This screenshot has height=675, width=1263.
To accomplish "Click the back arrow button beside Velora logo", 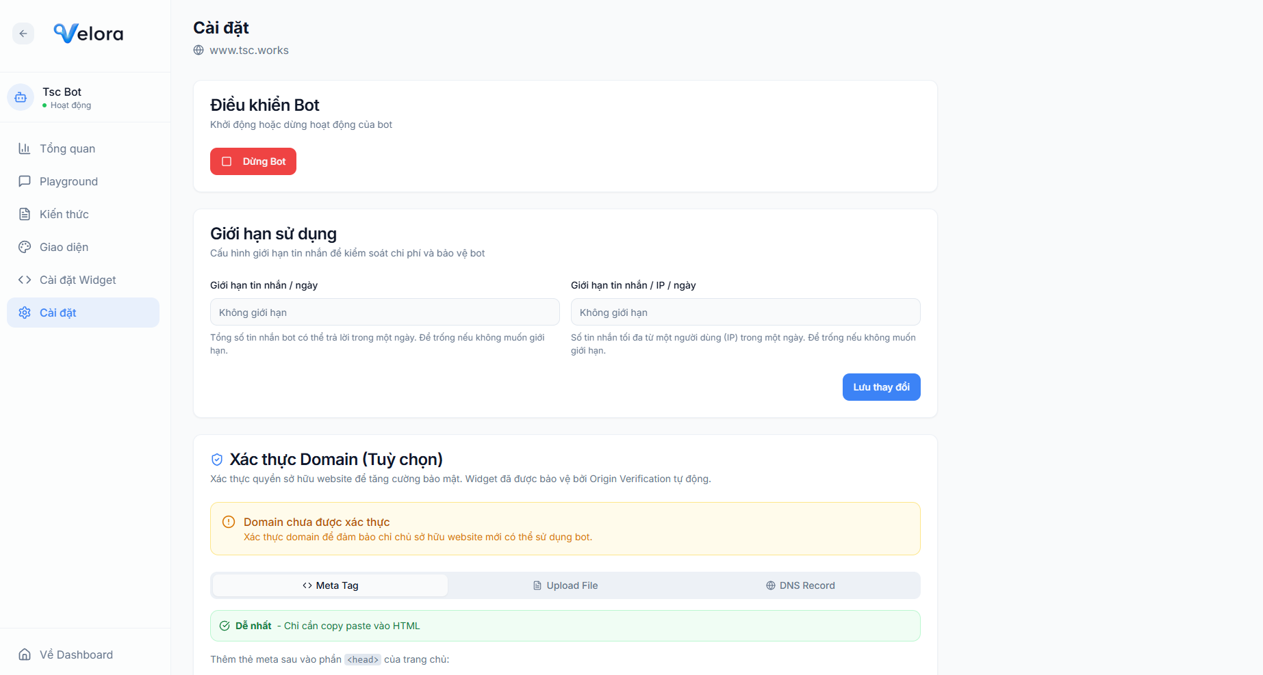I will (23, 34).
